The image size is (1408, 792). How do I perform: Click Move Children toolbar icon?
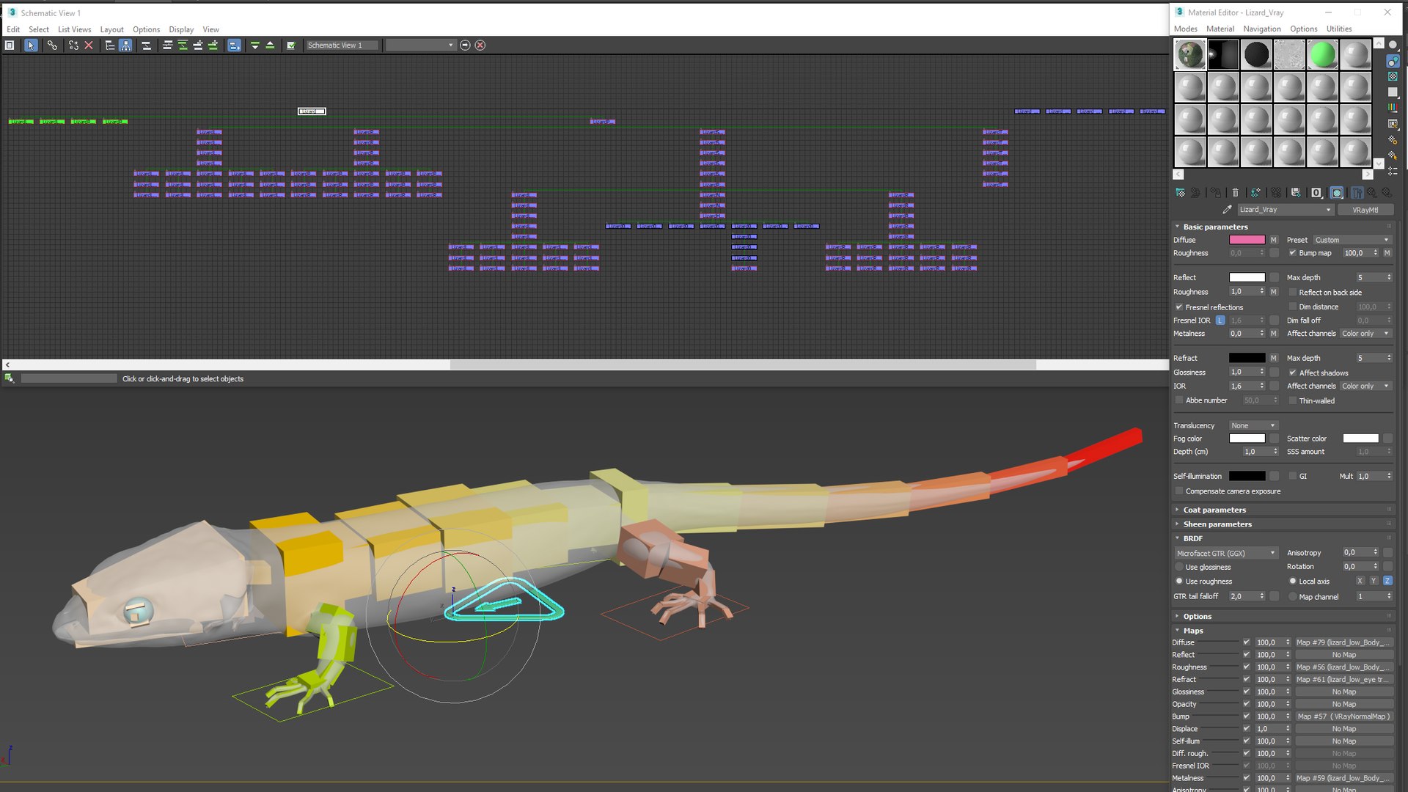click(x=235, y=45)
